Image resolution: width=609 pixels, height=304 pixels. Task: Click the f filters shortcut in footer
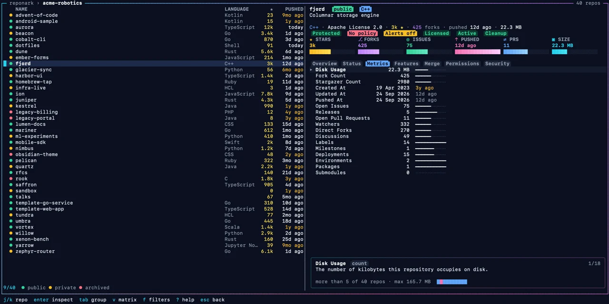(156, 300)
